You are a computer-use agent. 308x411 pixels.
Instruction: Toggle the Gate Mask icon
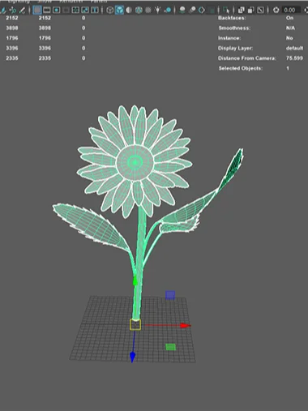pyautogui.click(x=66, y=11)
